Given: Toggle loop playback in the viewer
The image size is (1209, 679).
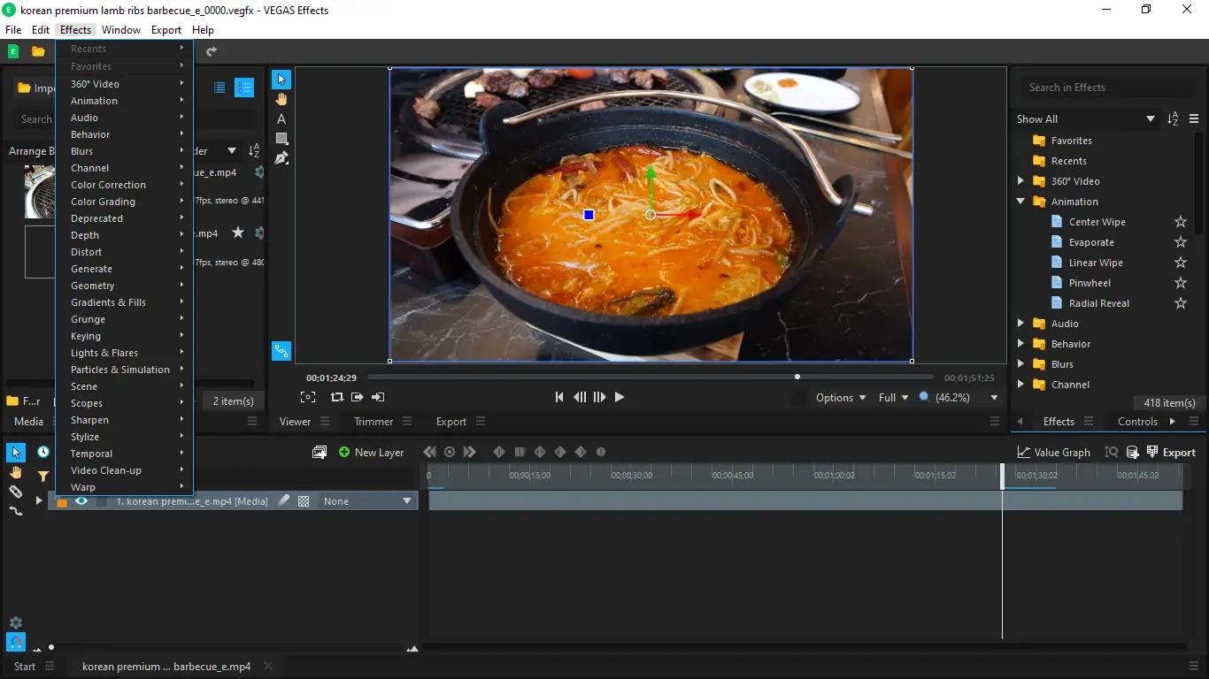Looking at the screenshot, I should click(337, 398).
